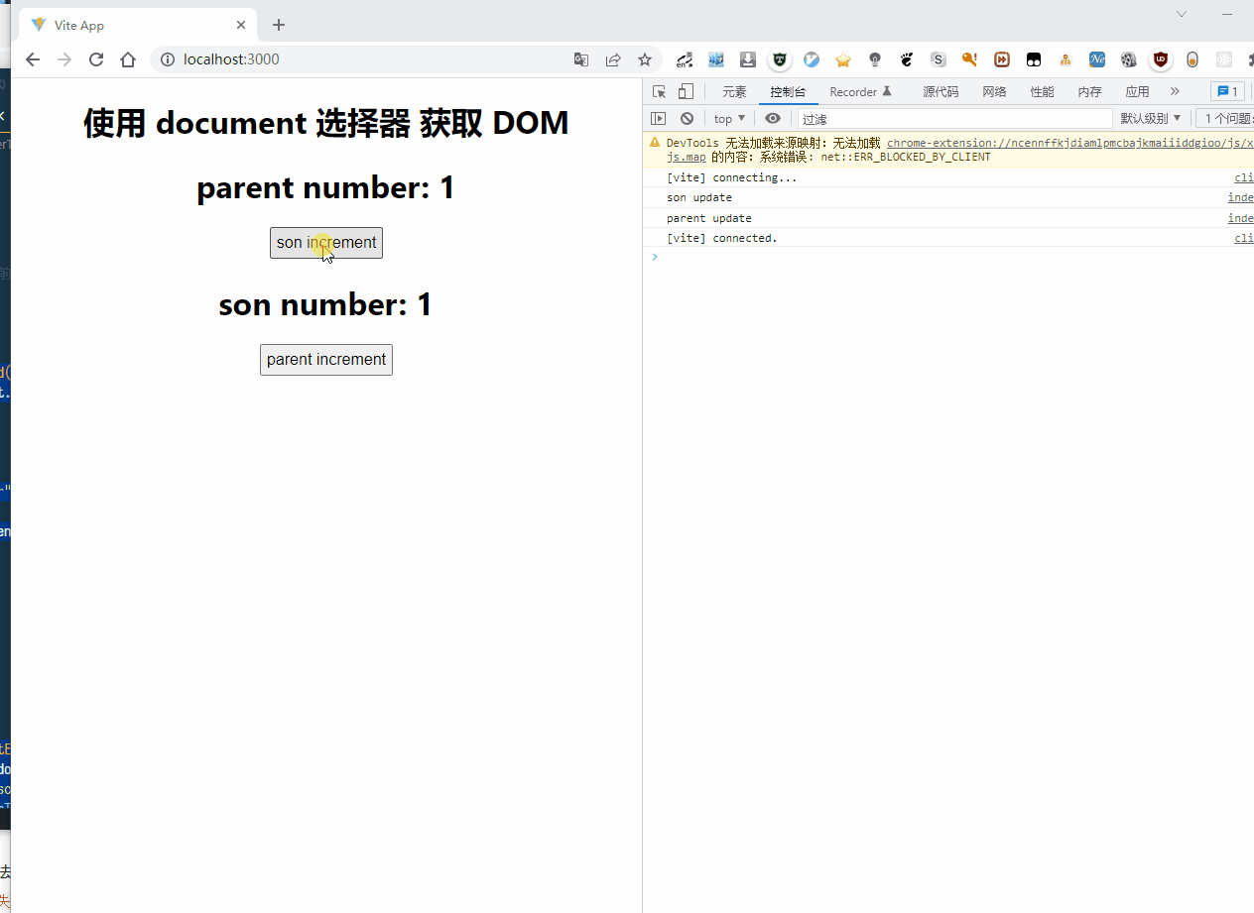1254x913 pixels.
Task: Click the browser back arrow
Action: click(33, 59)
